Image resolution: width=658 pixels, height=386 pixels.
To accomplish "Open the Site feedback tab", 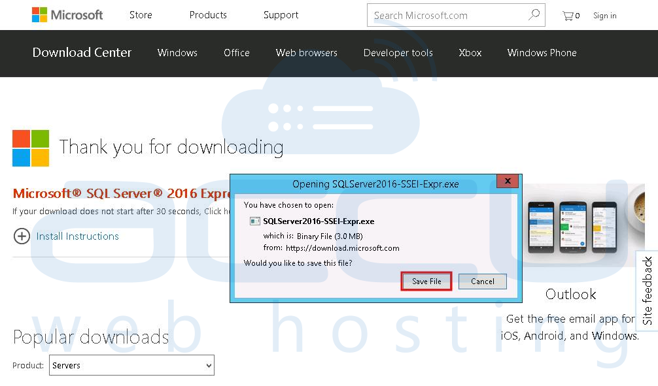I will pos(647,291).
